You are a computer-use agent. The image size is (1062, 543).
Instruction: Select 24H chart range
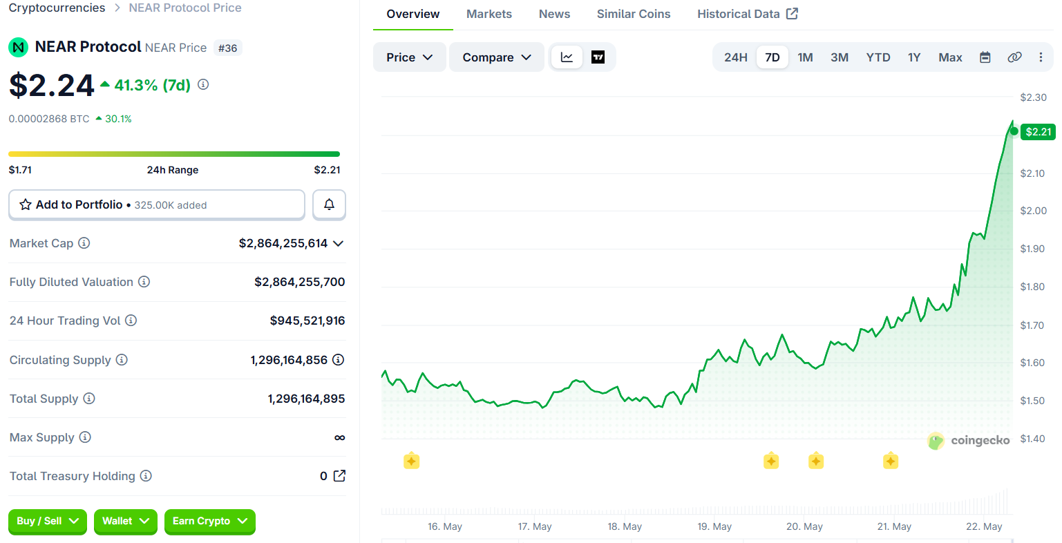pyautogui.click(x=736, y=57)
